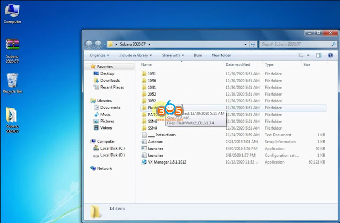Select the Recycle Bin desktop icon
Image resolution: width=340 pixels, height=223 pixels.
pyautogui.click(x=12, y=80)
